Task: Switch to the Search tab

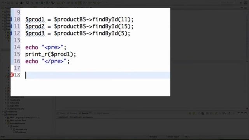Action: click(86, 113)
